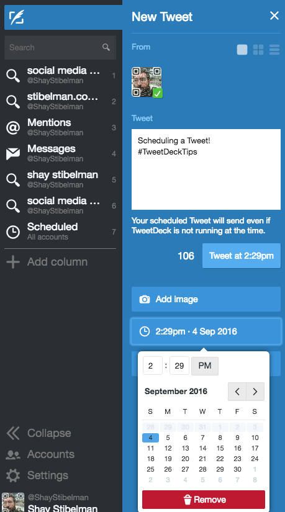Click the New Tweet compose feather icon
The image size is (285, 512).
coord(16,17)
